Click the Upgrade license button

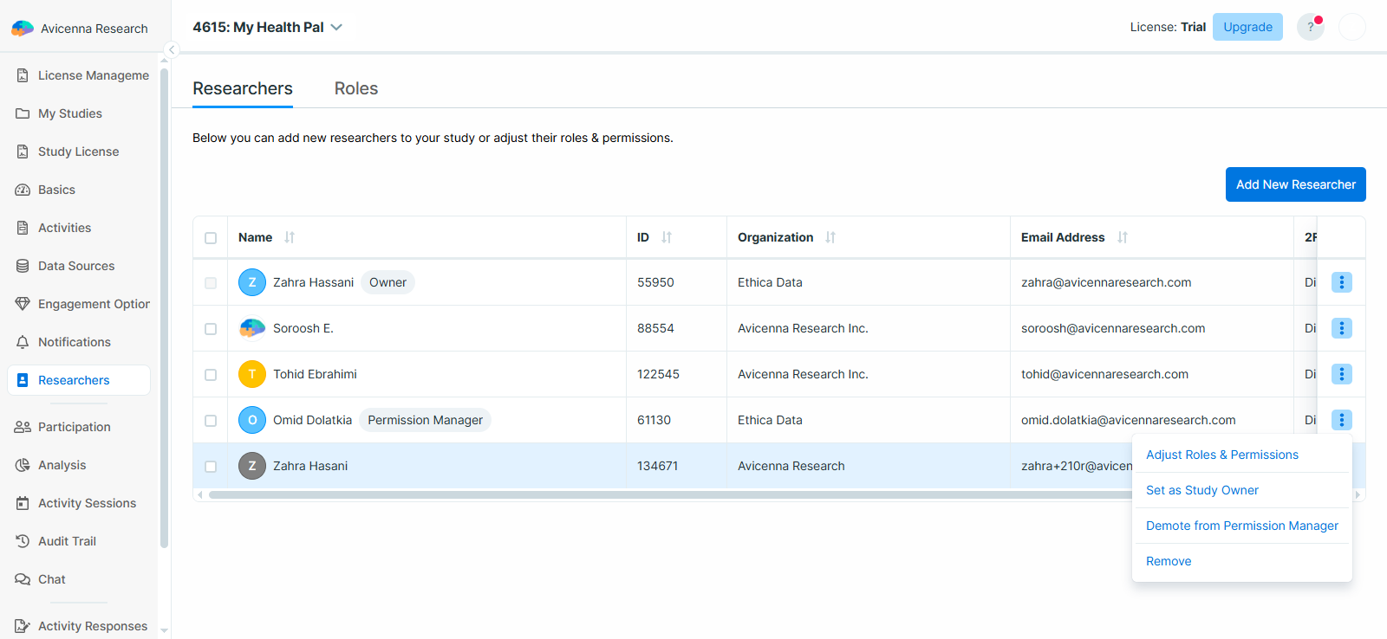[1247, 27]
